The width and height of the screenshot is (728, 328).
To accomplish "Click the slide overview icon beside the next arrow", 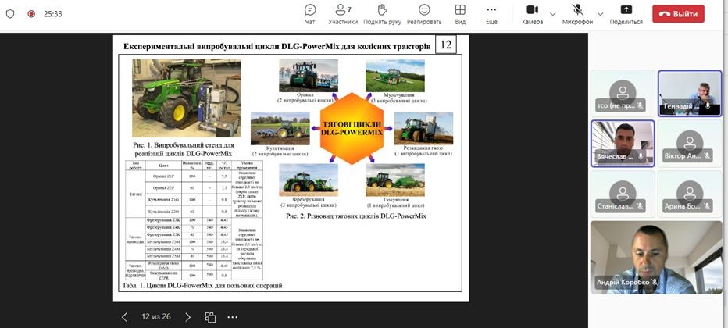I will pos(210,317).
